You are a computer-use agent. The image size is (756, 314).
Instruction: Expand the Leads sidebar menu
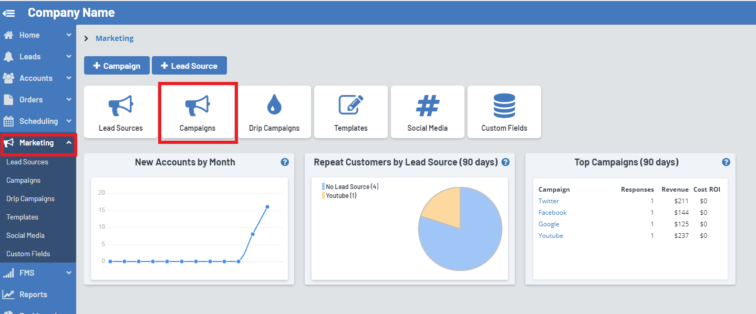tap(38, 57)
